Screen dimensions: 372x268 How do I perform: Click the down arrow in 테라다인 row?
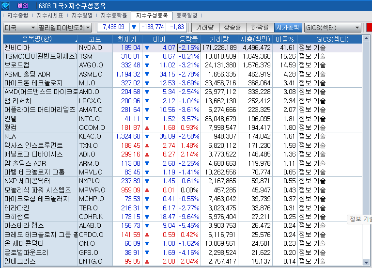coord(147,208)
